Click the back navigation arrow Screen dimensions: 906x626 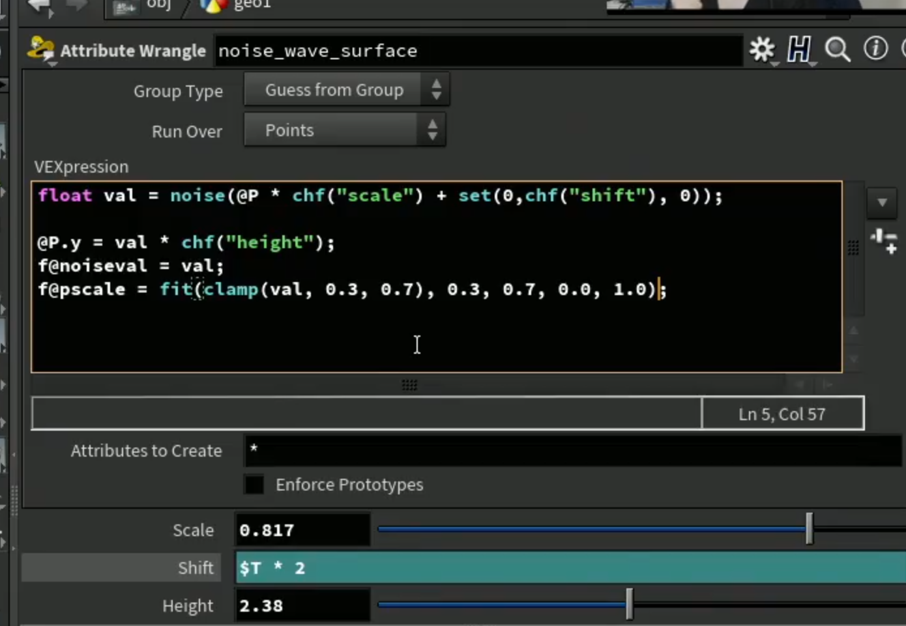[39, 6]
